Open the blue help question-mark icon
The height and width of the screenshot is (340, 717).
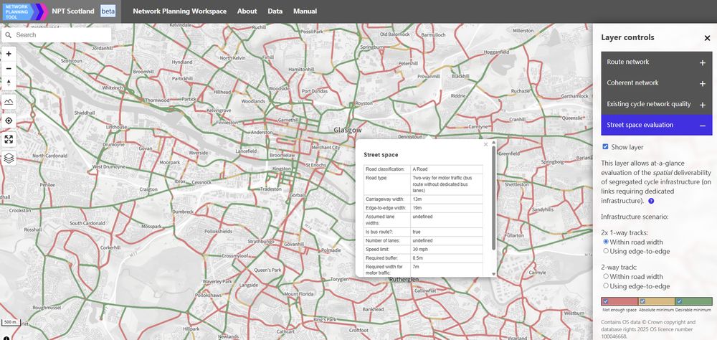point(651,201)
